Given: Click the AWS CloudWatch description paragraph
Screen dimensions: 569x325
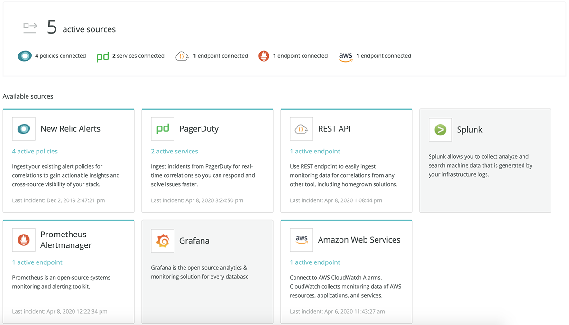Looking at the screenshot, I should 346,286.
